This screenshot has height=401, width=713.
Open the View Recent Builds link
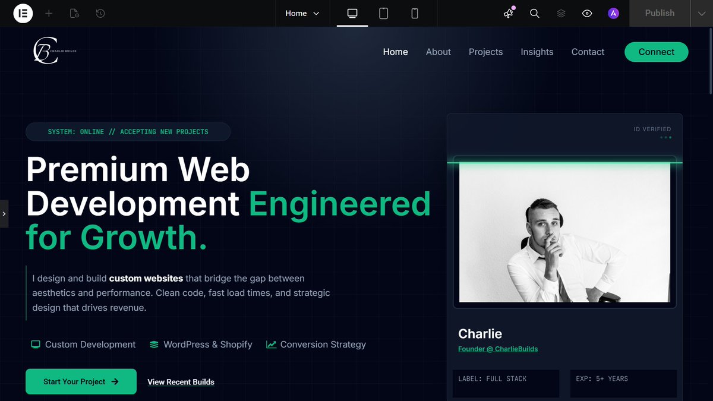(181, 382)
